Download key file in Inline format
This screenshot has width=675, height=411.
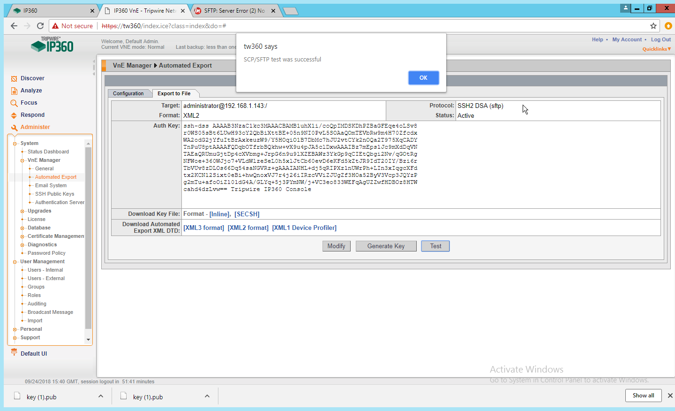pos(219,214)
